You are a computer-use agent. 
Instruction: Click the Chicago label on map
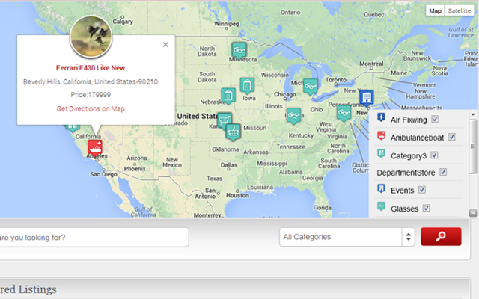tap(284, 94)
